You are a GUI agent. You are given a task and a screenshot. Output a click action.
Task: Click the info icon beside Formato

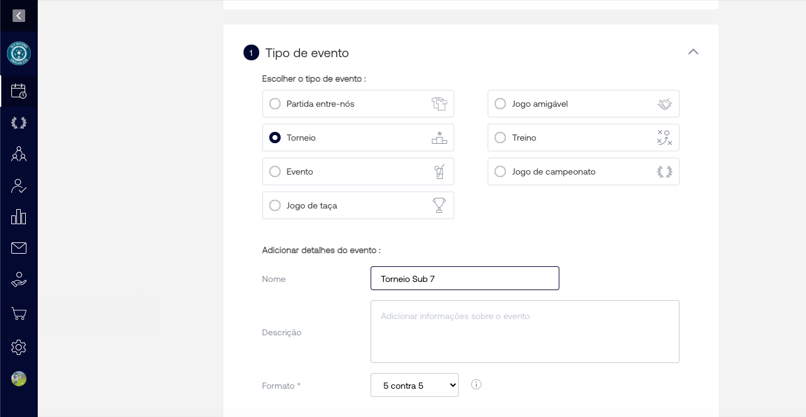[x=476, y=384]
